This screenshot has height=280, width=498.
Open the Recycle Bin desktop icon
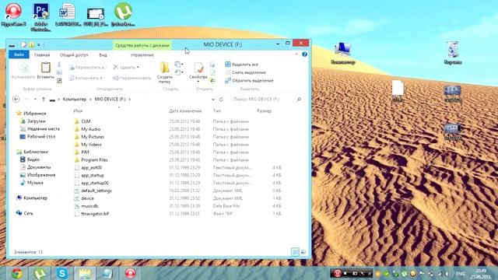point(453,53)
